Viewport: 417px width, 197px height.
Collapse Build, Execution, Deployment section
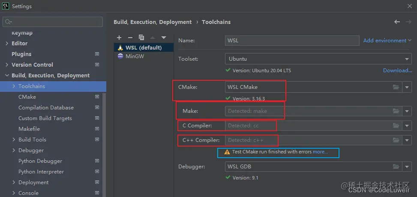coord(7,76)
